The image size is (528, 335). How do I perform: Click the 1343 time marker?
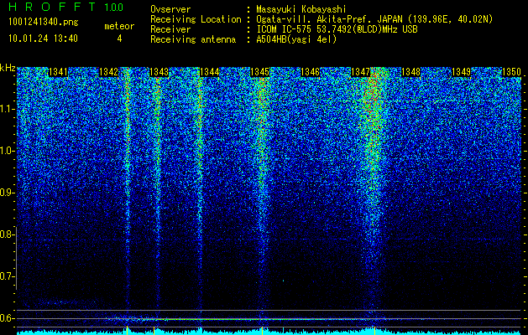point(159,72)
